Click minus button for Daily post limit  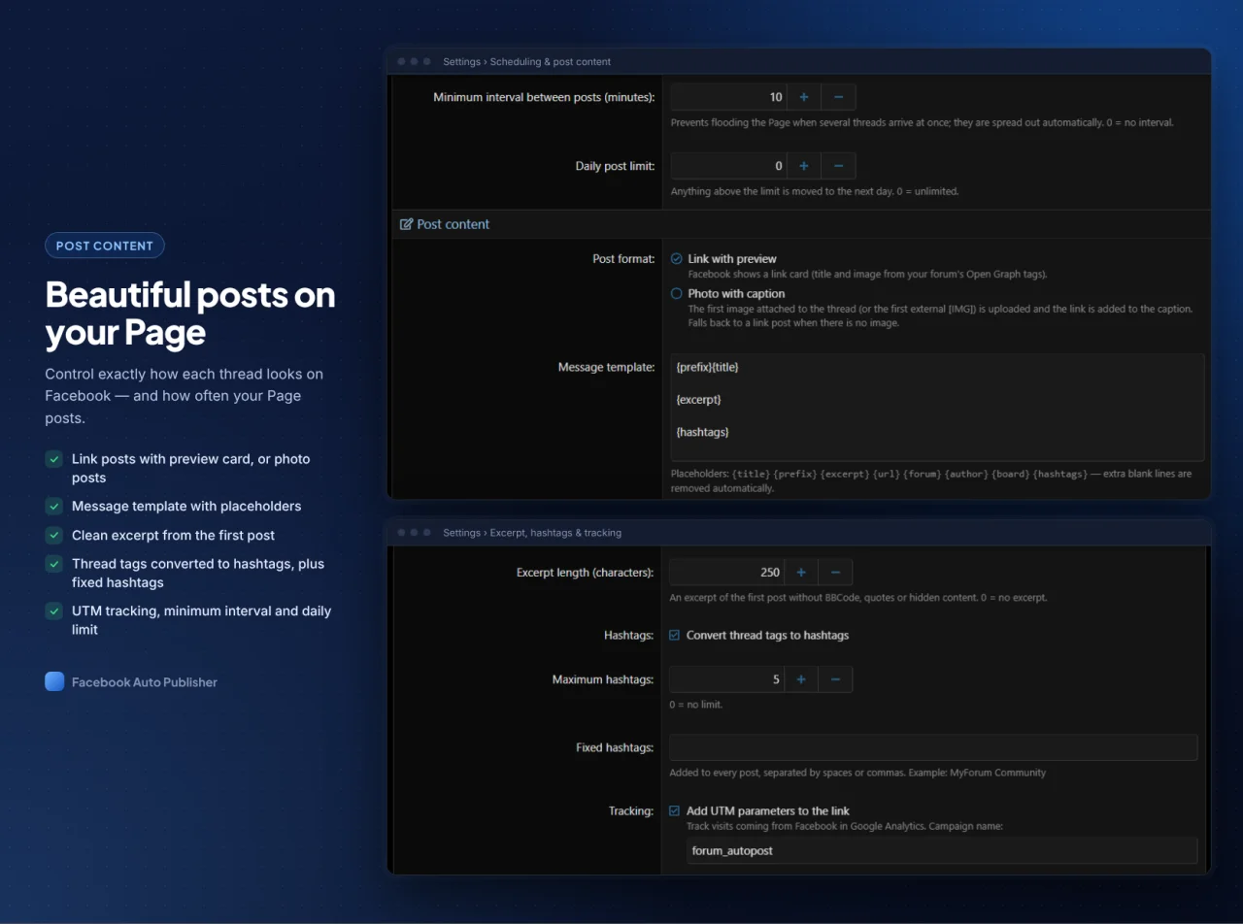pyautogui.click(x=838, y=166)
